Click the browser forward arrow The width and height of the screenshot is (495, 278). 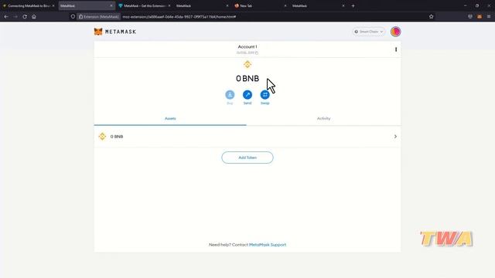point(15,16)
